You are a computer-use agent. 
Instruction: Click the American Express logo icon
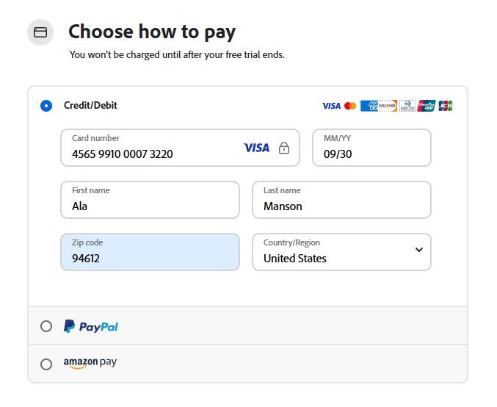[369, 106]
